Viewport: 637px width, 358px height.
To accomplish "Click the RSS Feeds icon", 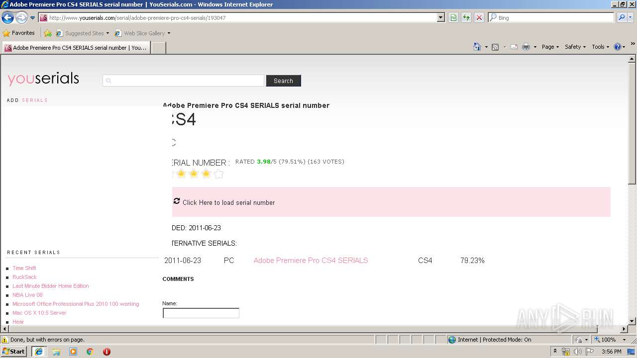I will coord(495,47).
